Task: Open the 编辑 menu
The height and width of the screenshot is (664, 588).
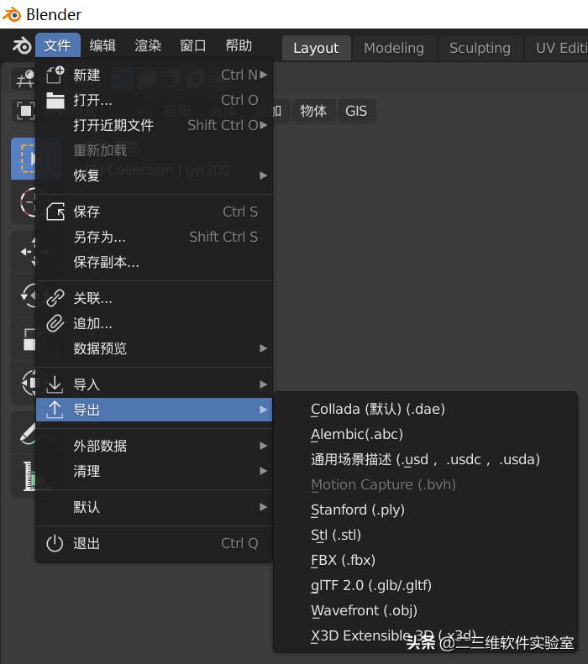Action: 102,45
